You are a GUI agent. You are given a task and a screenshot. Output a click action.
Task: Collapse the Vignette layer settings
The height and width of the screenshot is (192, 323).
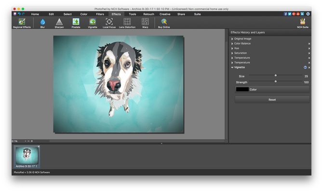tap(232, 67)
